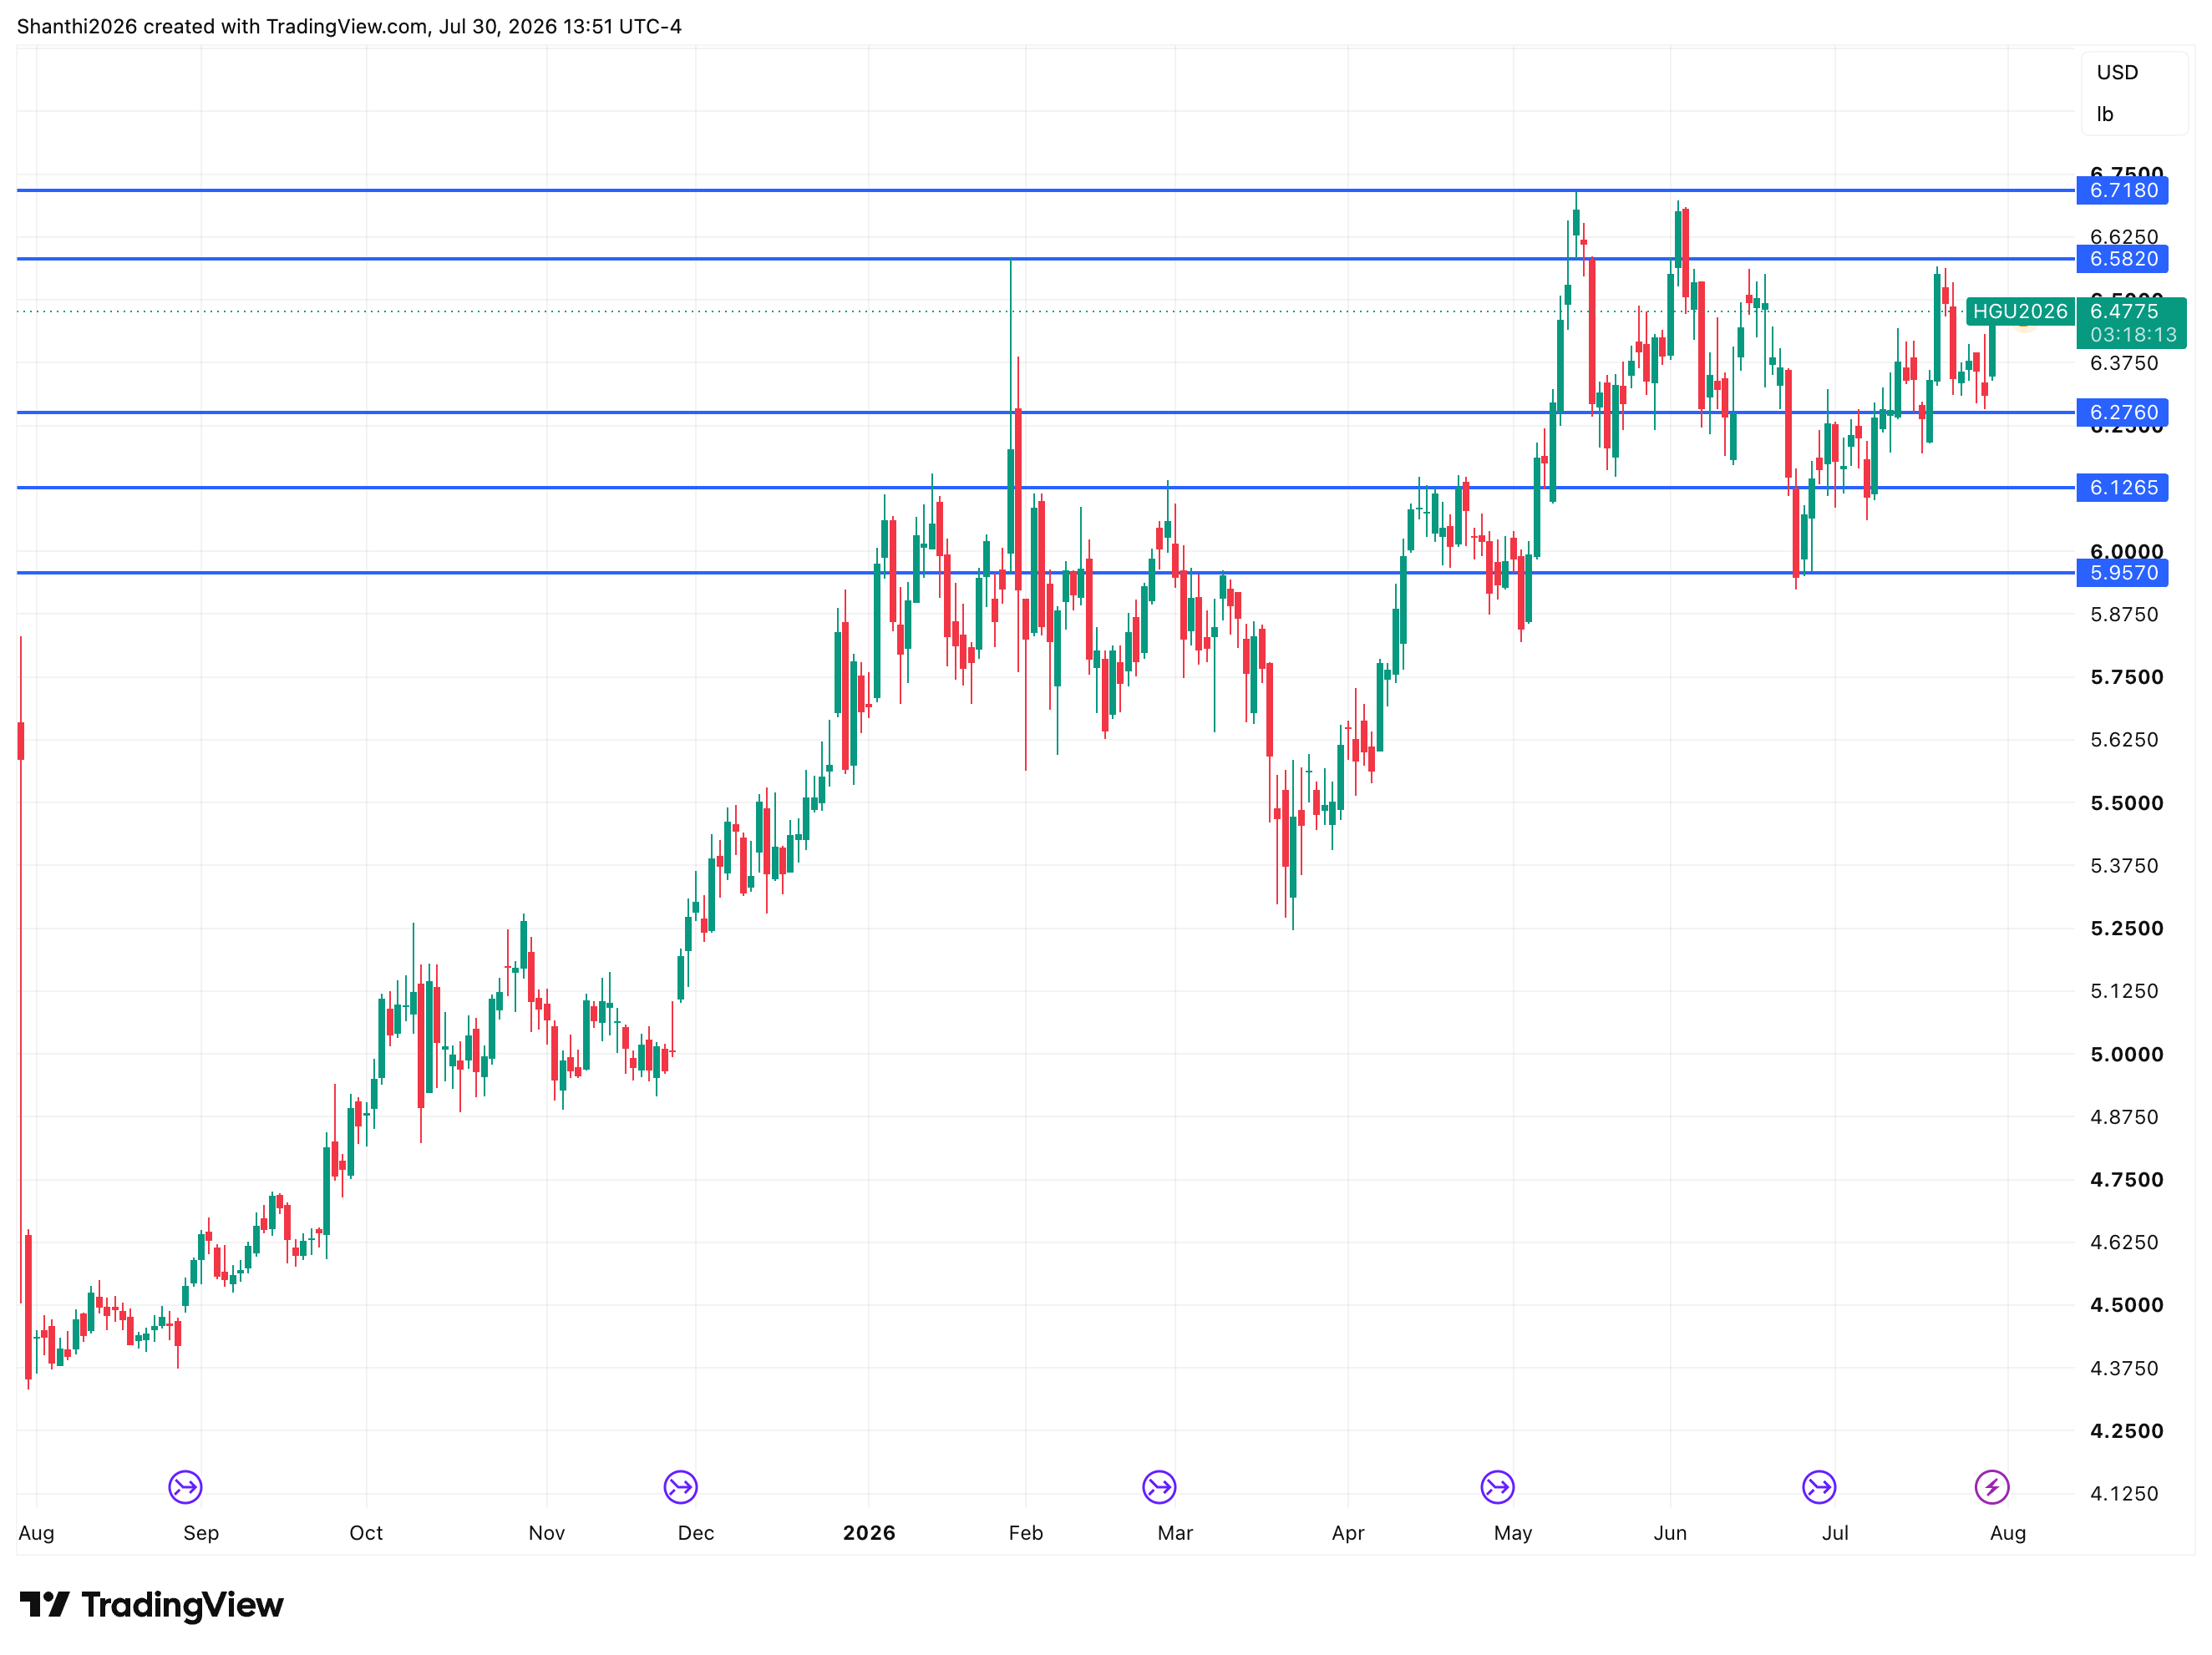
Task: Click the Oct label on time axis
Action: [x=366, y=1533]
